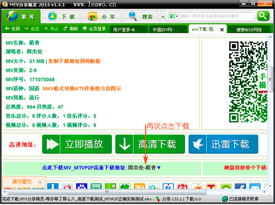Open the 歌库 song library tab
275x205 pixels.
click(x=21, y=16)
